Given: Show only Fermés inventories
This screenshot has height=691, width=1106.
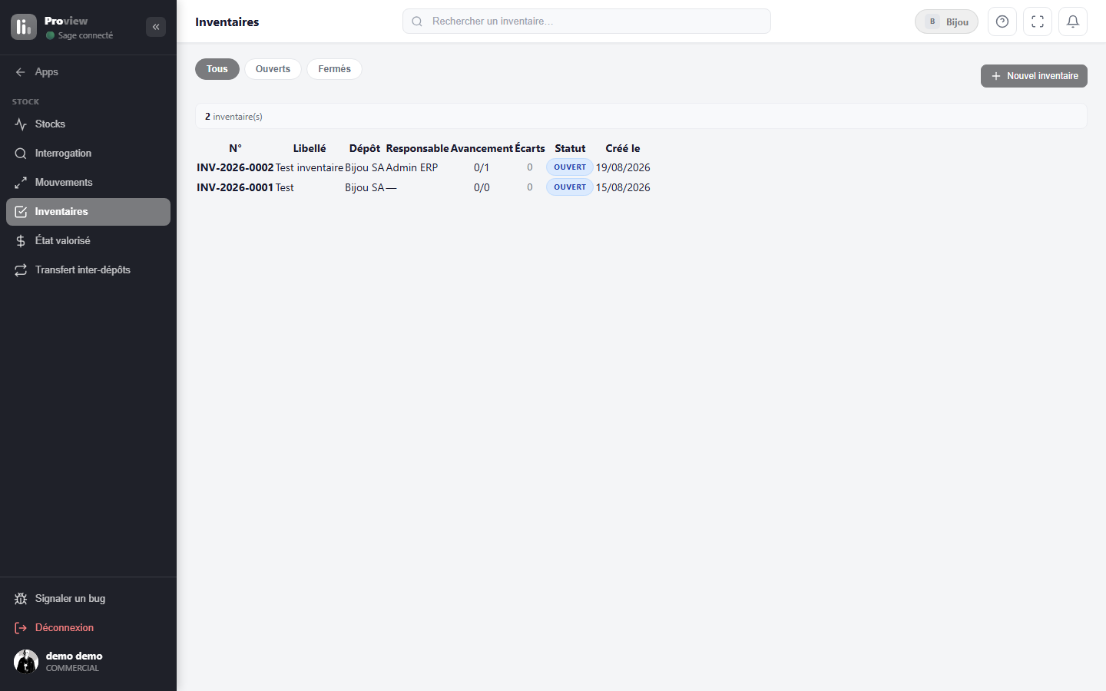Looking at the screenshot, I should [334, 69].
